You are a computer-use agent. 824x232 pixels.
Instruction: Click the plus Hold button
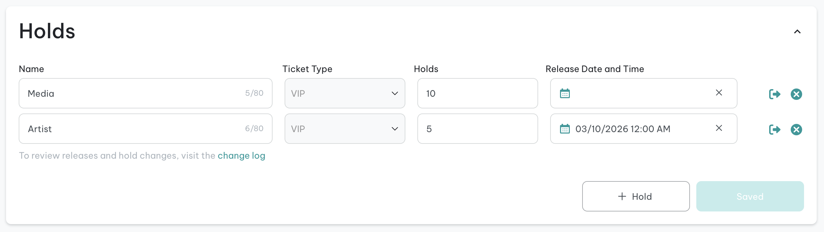[x=636, y=196]
